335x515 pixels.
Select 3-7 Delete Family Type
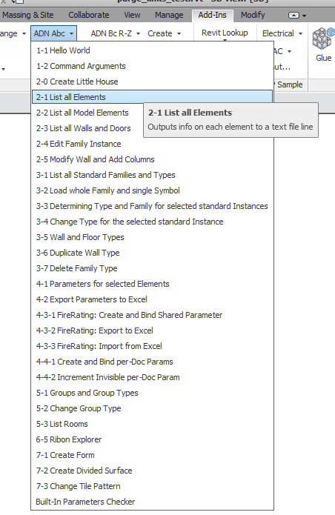tap(153, 268)
